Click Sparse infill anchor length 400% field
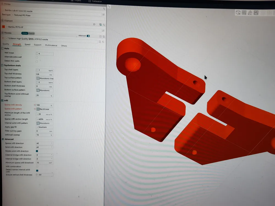The width and height of the screenshot is (275, 206). coord(45,119)
